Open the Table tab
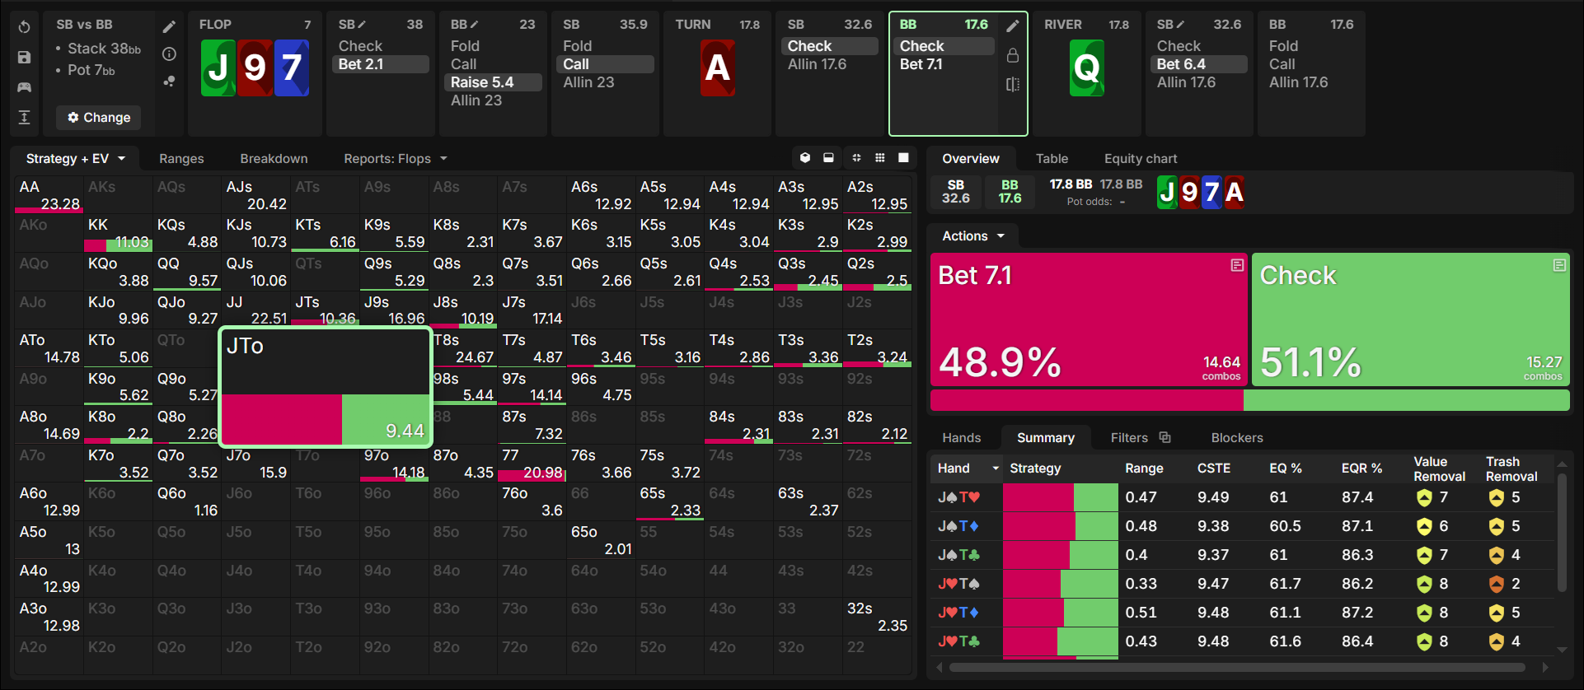The height and width of the screenshot is (690, 1584). (x=1052, y=159)
